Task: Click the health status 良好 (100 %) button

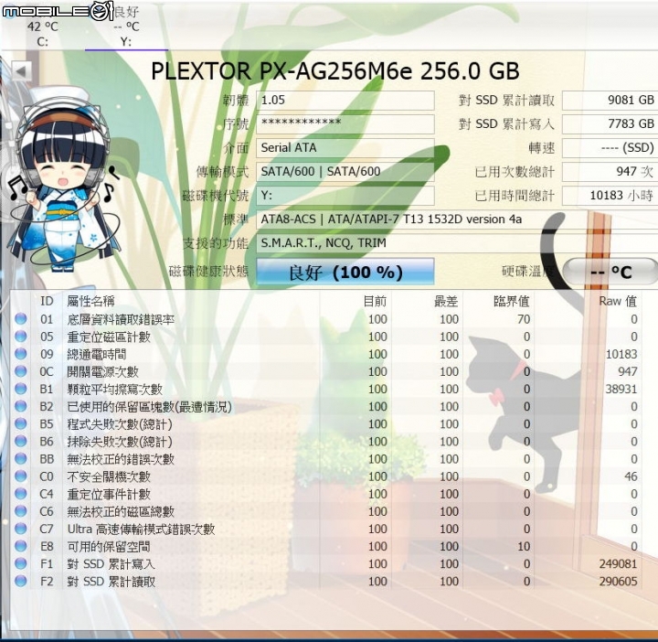Action: (345, 273)
